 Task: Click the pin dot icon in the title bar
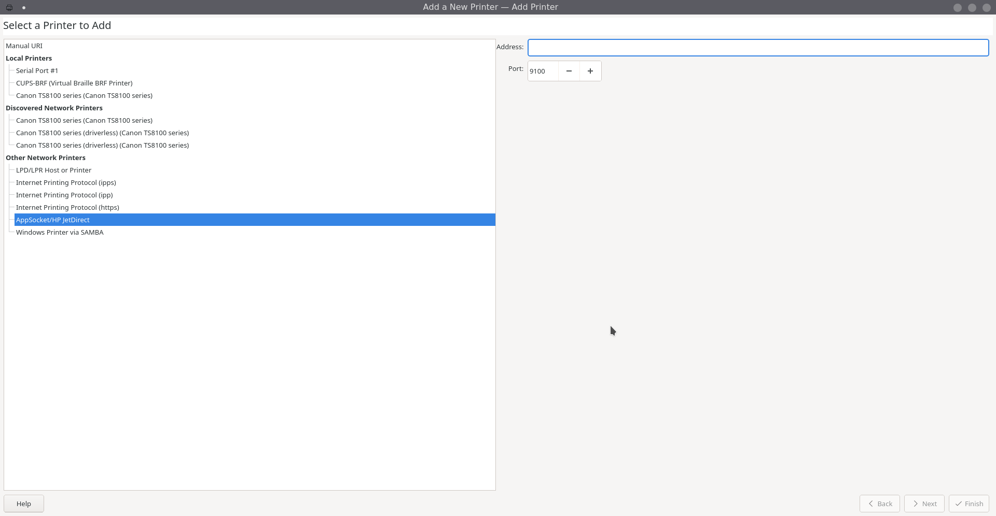pyautogui.click(x=24, y=8)
